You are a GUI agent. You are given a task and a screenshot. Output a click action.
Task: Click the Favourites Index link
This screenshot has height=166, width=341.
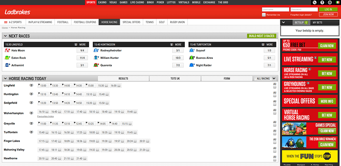(45, 117)
